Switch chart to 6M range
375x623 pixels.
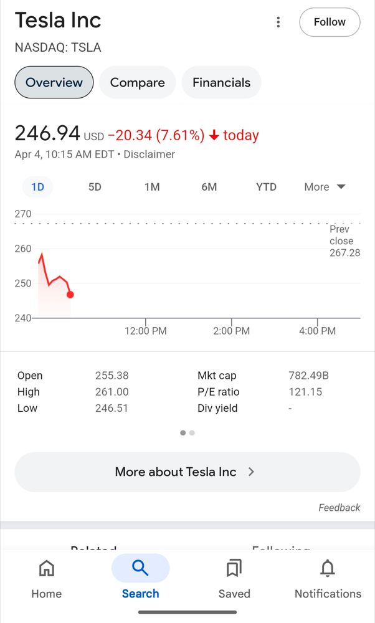[x=209, y=187]
